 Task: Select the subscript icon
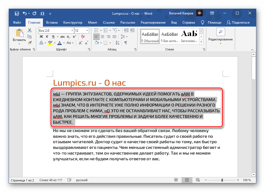point(68,36)
